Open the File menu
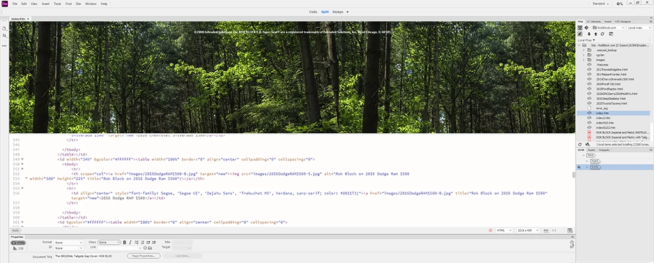Image resolution: width=654 pixels, height=263 pixels. coord(14,4)
